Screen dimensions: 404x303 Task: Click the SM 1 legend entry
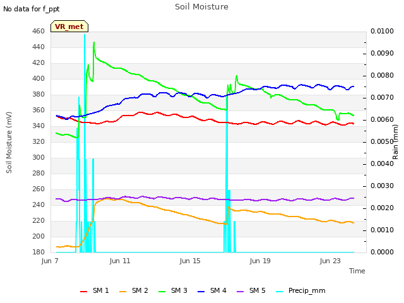[x=94, y=290]
